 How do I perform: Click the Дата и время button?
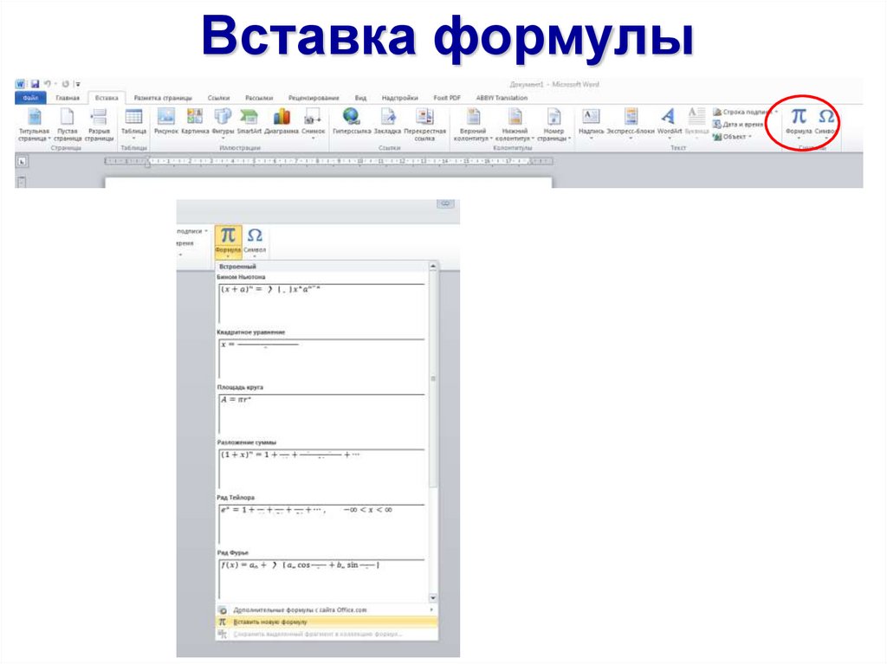738,125
